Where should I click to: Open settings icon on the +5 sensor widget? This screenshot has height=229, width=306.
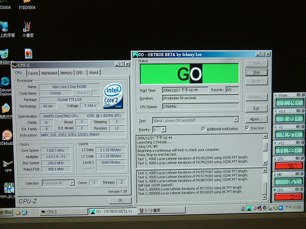[298, 127]
